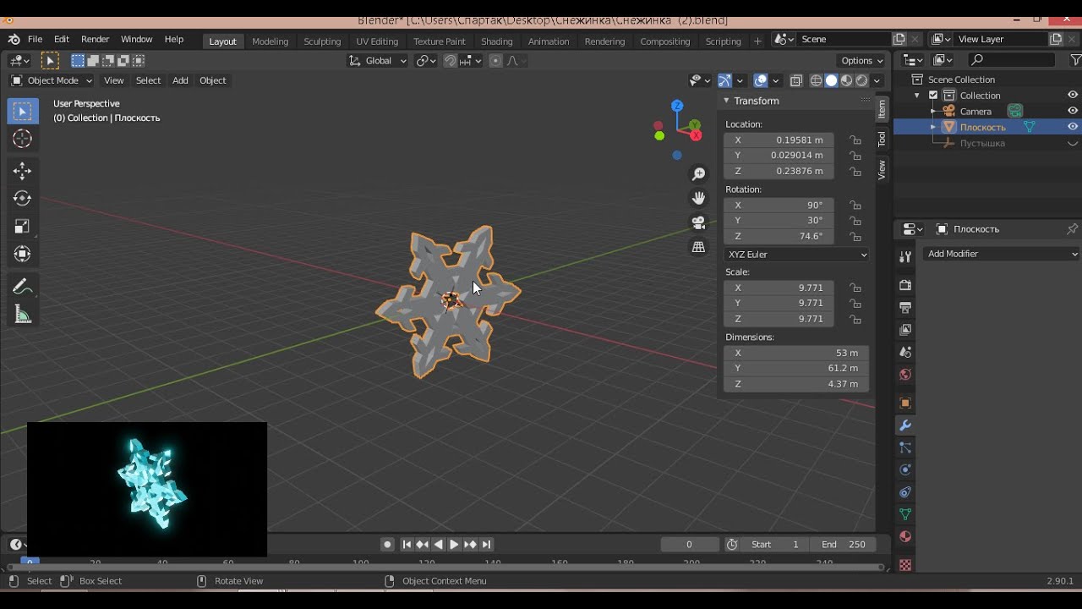Click the viewport zoom magnifier icon

[x=699, y=174]
